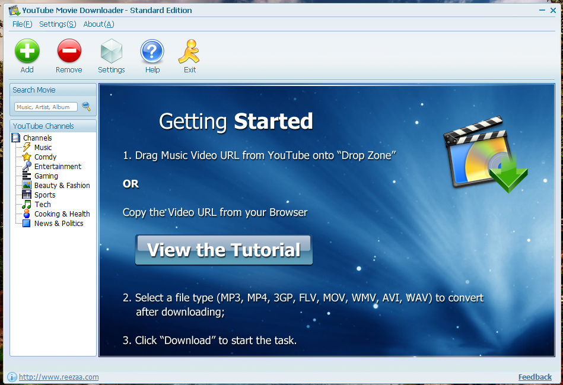Click the Feedback link
The height and width of the screenshot is (385, 563).
(535, 377)
